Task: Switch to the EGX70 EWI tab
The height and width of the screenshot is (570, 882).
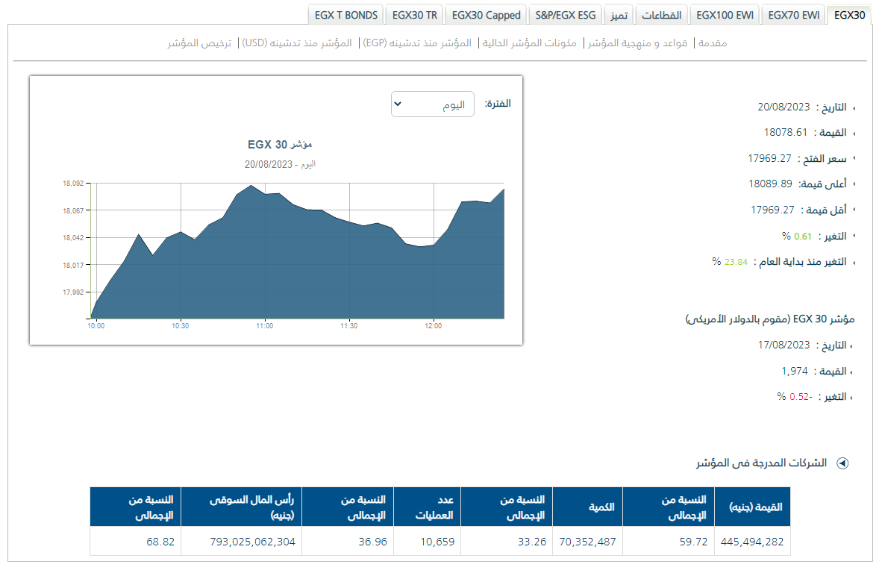Action: [x=792, y=15]
